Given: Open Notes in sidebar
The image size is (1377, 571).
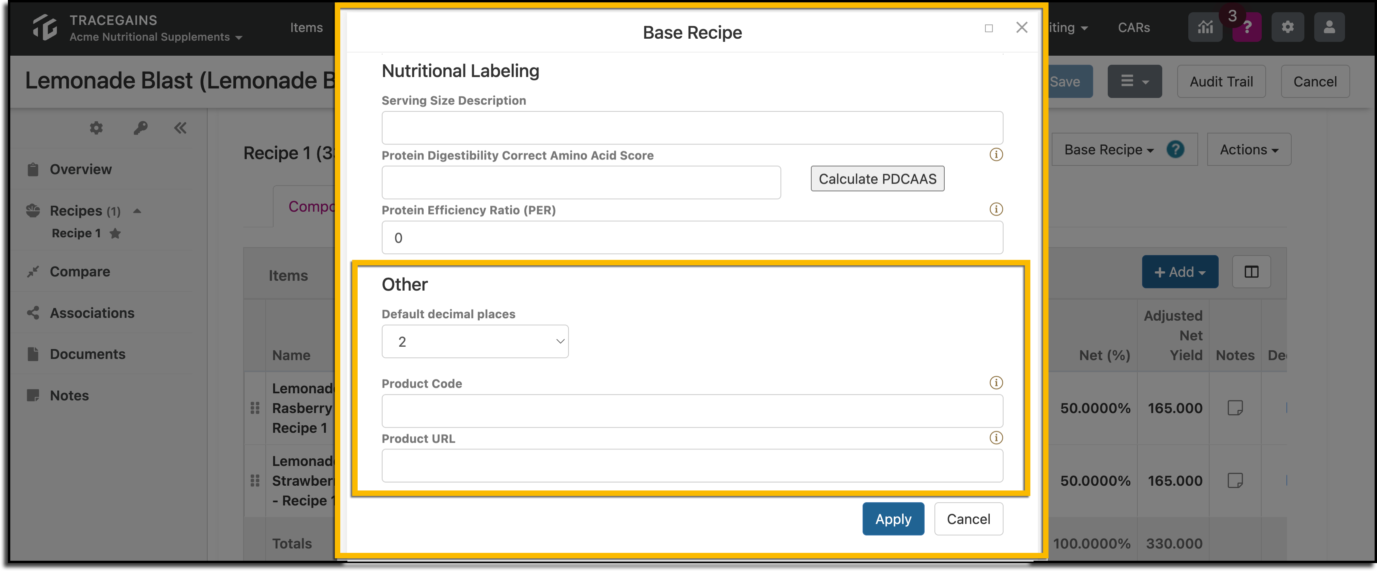Looking at the screenshot, I should click(x=69, y=395).
